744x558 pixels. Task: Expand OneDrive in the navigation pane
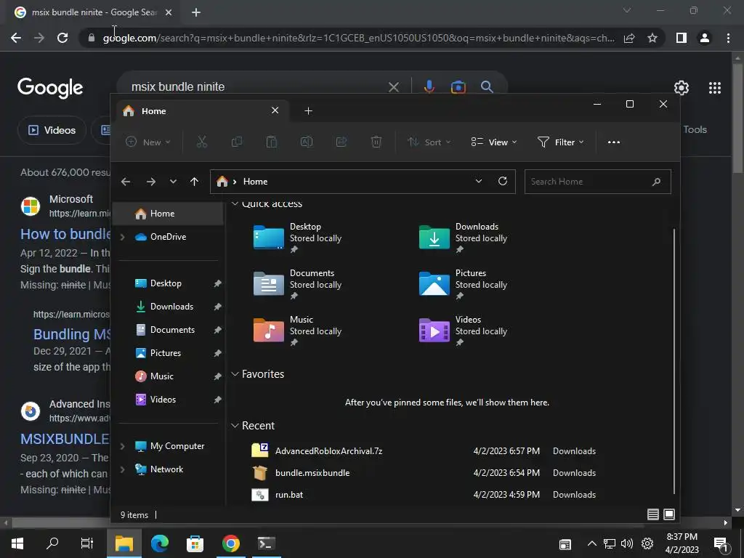click(122, 237)
